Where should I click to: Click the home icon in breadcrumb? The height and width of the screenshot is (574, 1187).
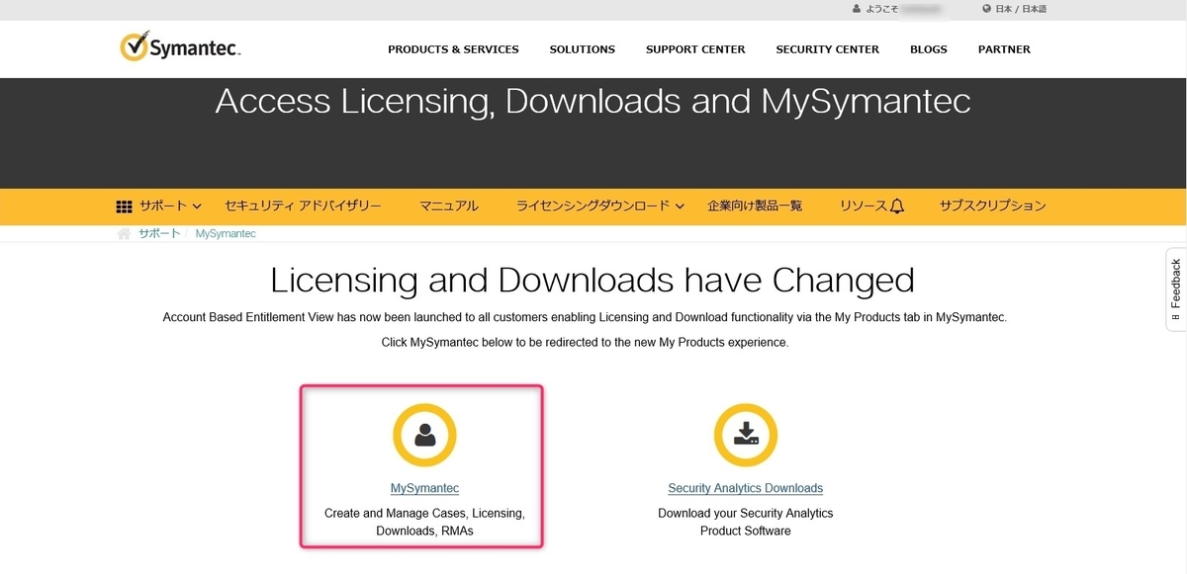point(124,234)
